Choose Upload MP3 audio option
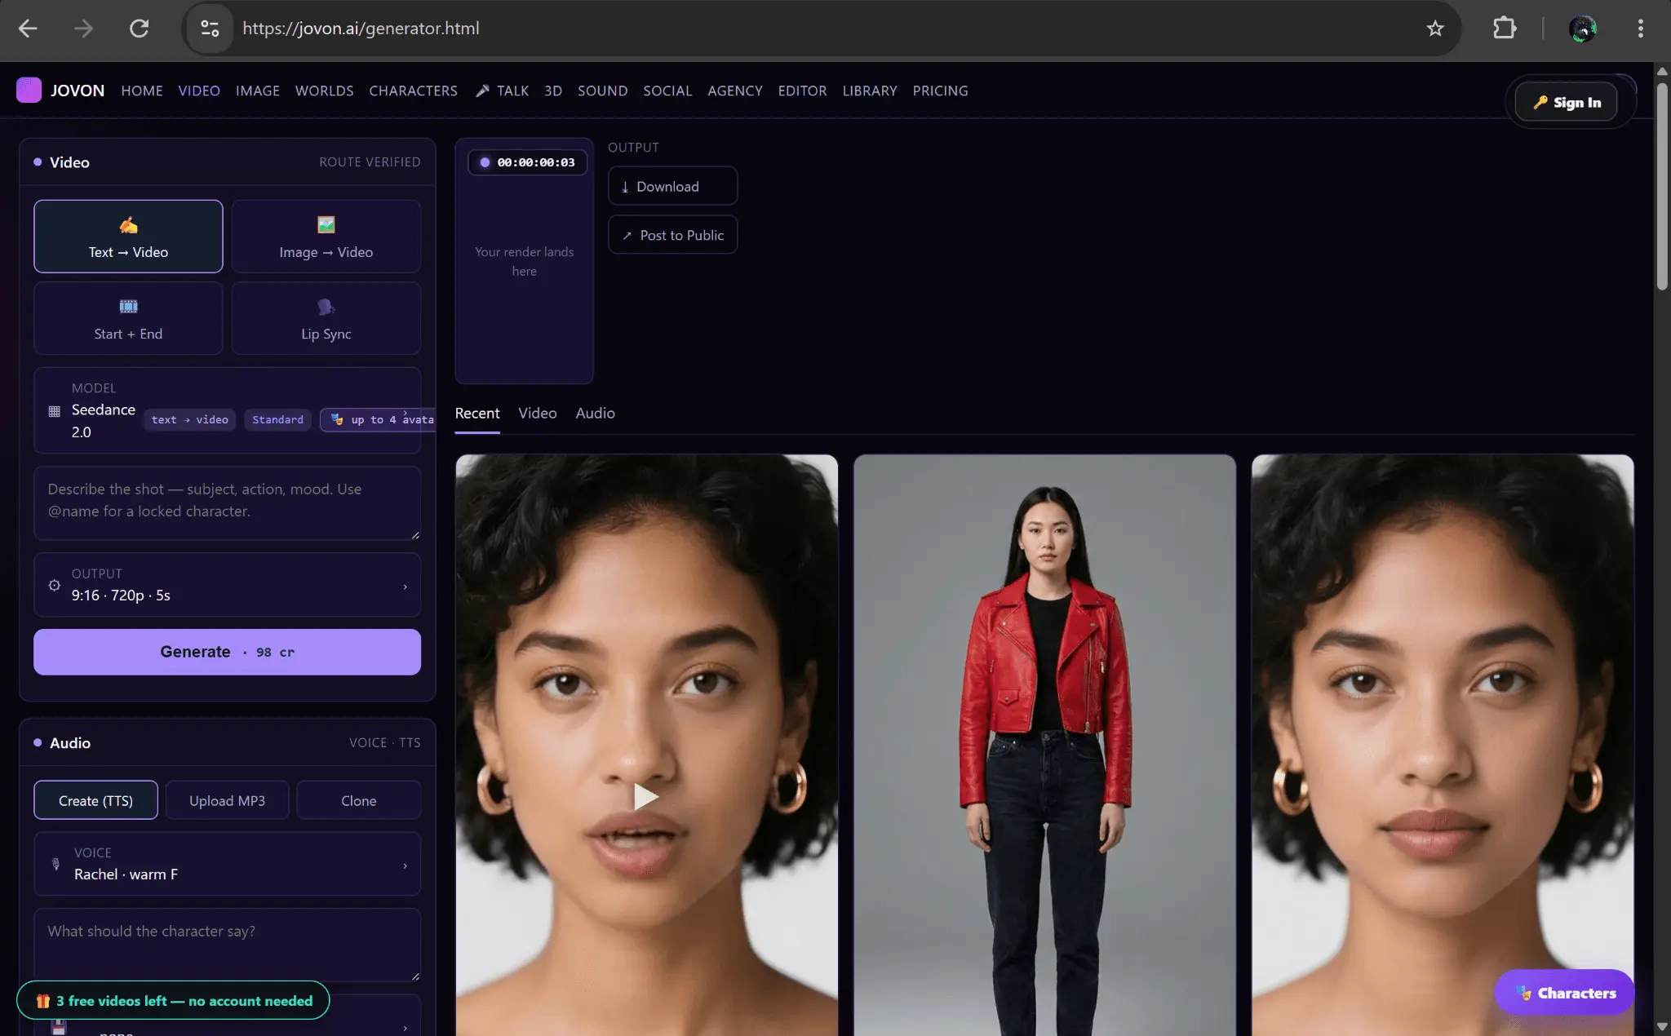 (x=227, y=800)
